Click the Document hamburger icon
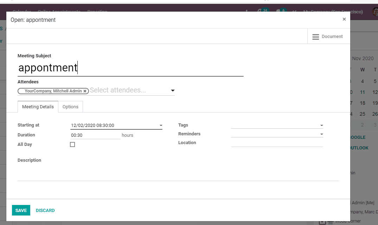Image resolution: width=378 pixels, height=225 pixels. coord(315,37)
